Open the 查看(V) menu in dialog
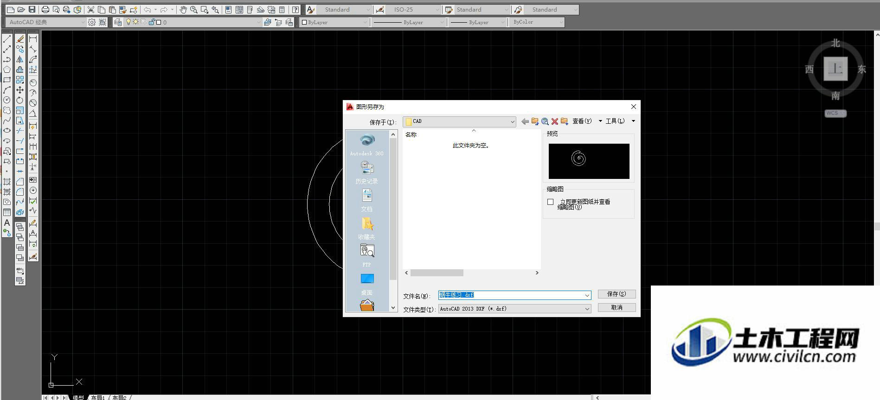 pyautogui.click(x=582, y=121)
